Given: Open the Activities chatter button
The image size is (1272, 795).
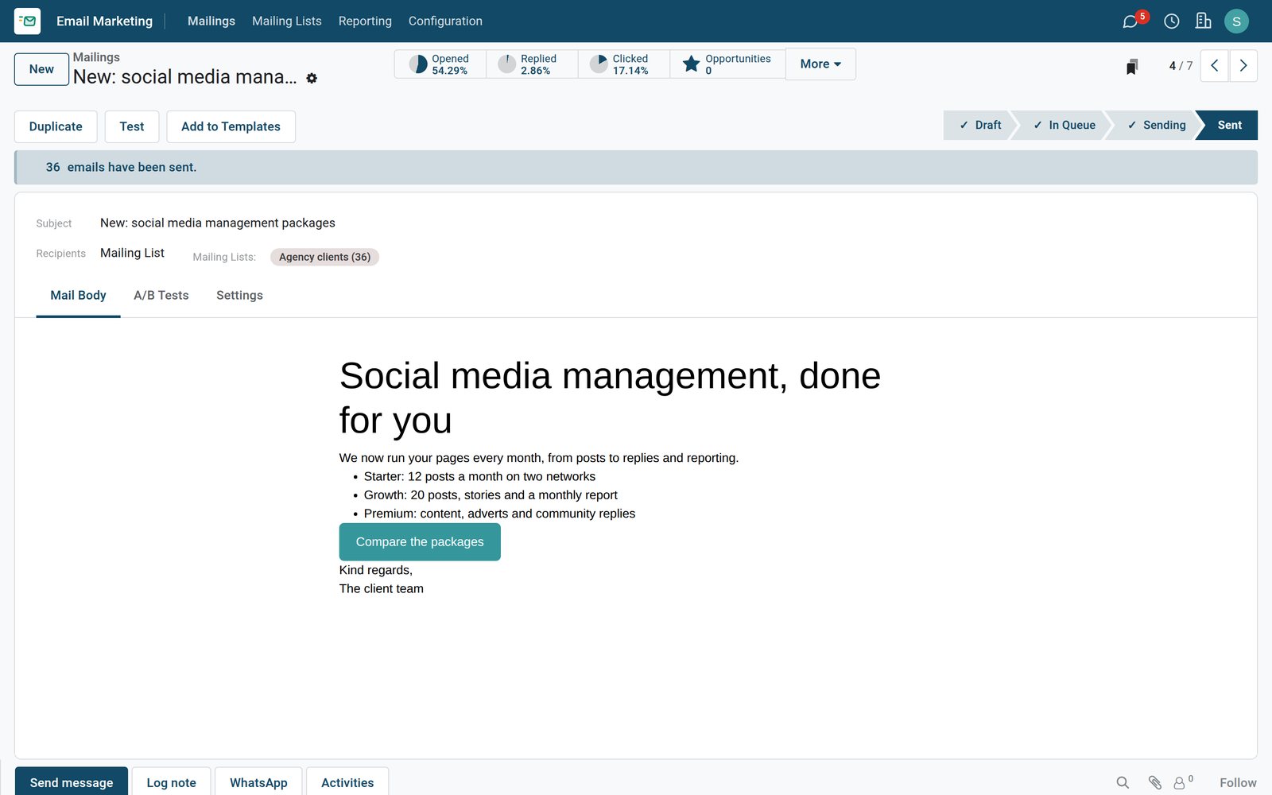Looking at the screenshot, I should point(347,782).
